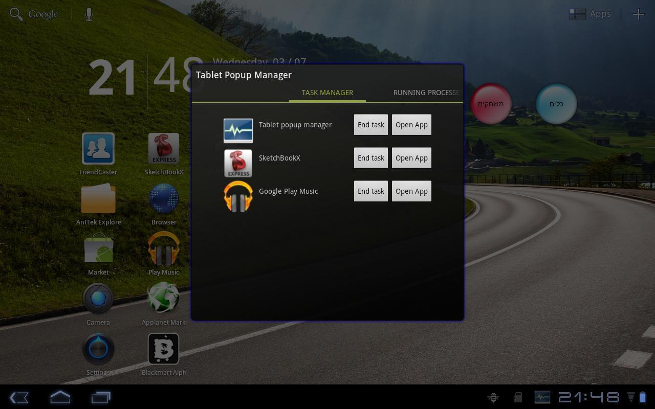Open the Browser globe icon
The image size is (655, 409).
pyautogui.click(x=164, y=198)
